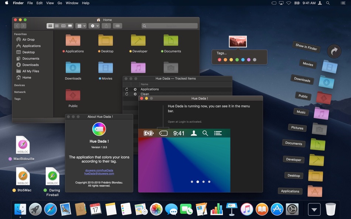The image size is (351, 219).
Task: Open Trash in the Dock
Action: click(331, 209)
